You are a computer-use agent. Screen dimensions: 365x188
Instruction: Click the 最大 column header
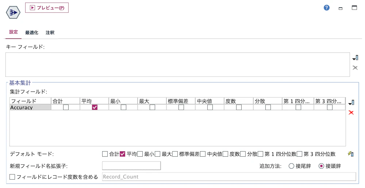click(152, 101)
